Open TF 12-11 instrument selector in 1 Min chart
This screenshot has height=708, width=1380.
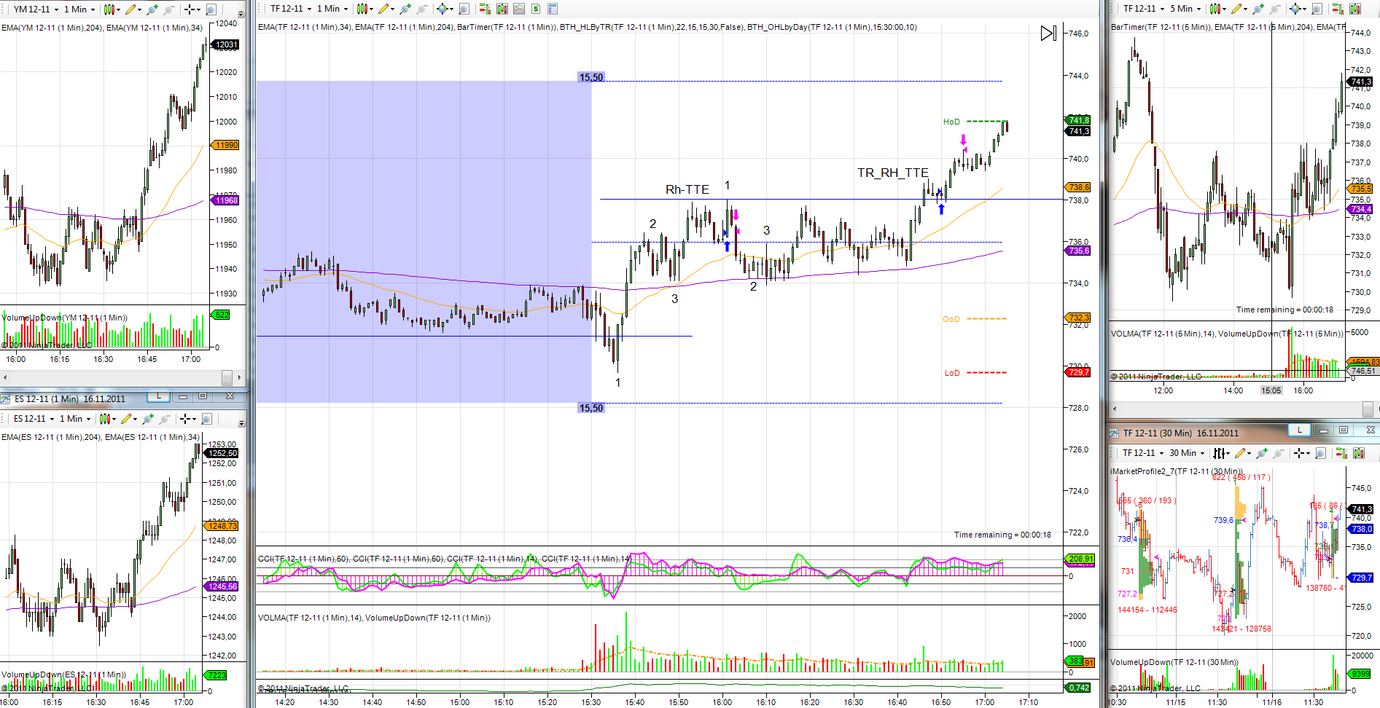tap(291, 9)
